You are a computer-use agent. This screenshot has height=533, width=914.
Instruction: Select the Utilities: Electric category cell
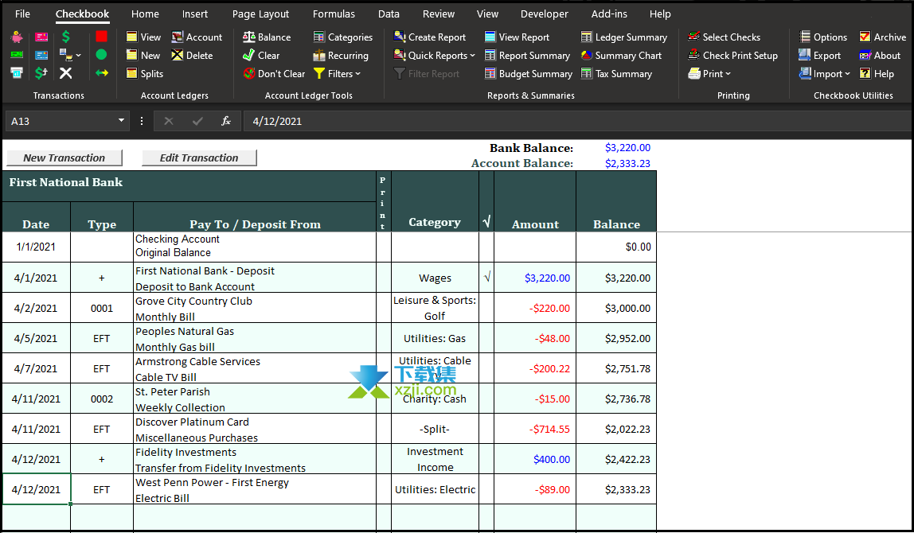(435, 489)
